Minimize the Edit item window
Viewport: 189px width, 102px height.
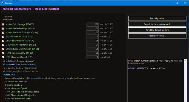pos(169,3)
